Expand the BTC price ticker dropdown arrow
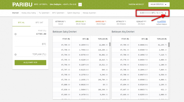Image resolution: width=184 pixels, height=102 pixels. coord(80,5)
